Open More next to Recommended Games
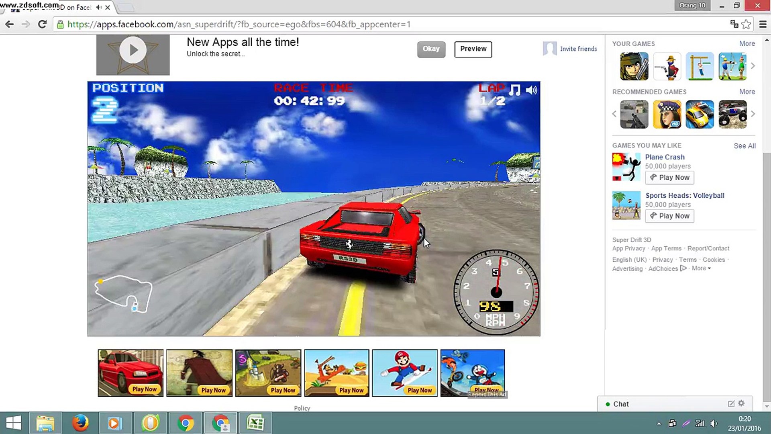Image resolution: width=771 pixels, height=434 pixels. tap(747, 92)
